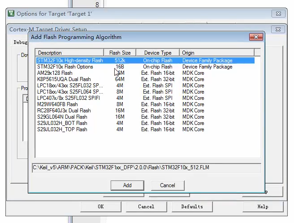Screen dimensions: 294x223
Task: Click the FLM file path field
Action: pyautogui.click(x=147, y=167)
